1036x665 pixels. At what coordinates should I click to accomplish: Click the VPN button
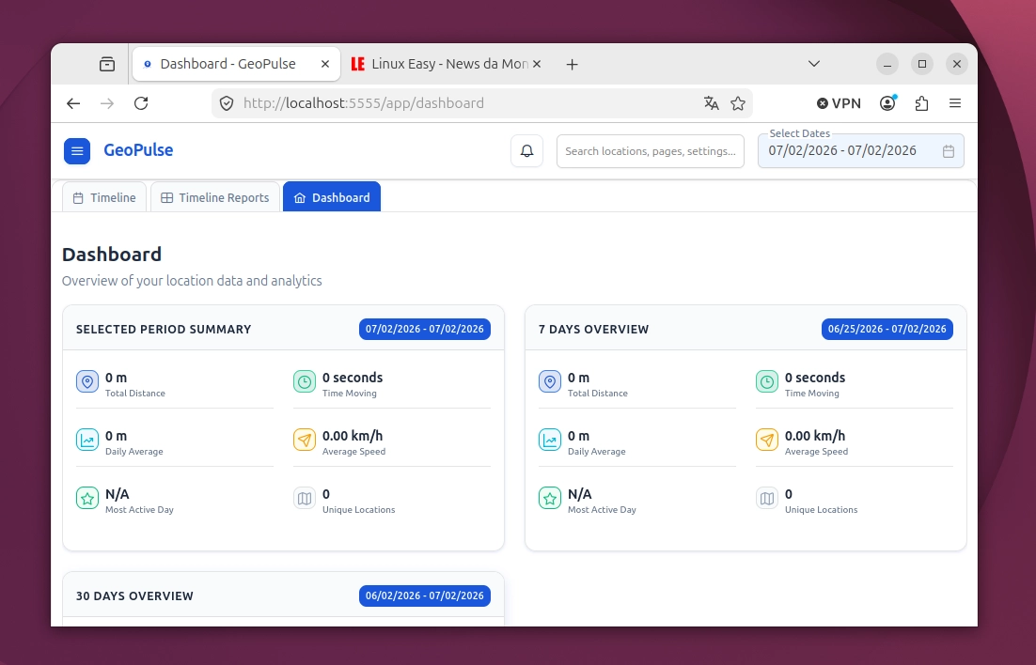pos(839,103)
